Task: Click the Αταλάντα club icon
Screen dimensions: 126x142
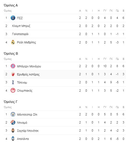Action: pyautogui.click(x=13, y=139)
